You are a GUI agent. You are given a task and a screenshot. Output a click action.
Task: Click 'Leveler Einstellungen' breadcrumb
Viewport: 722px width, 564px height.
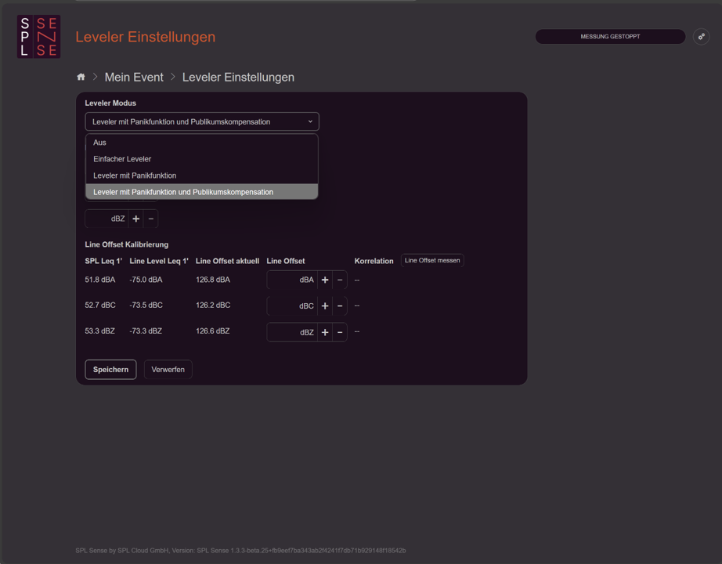tap(238, 77)
